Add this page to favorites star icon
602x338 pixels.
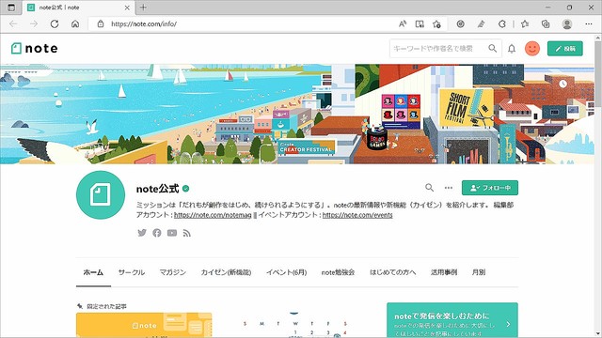point(436,23)
